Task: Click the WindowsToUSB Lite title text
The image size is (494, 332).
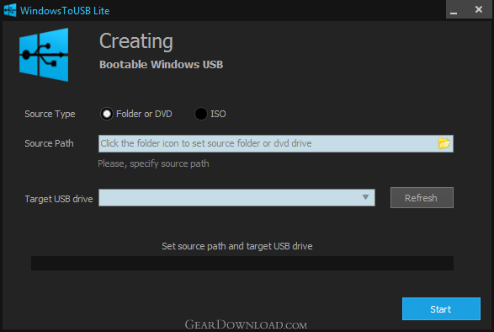Action: point(65,11)
